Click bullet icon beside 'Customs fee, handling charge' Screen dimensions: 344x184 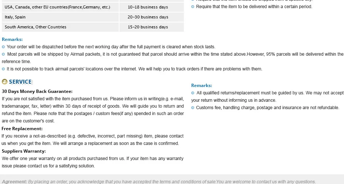[x=193, y=108]
